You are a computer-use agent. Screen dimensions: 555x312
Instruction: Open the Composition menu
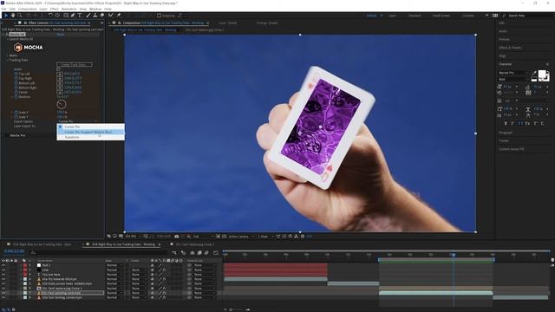(27, 9)
